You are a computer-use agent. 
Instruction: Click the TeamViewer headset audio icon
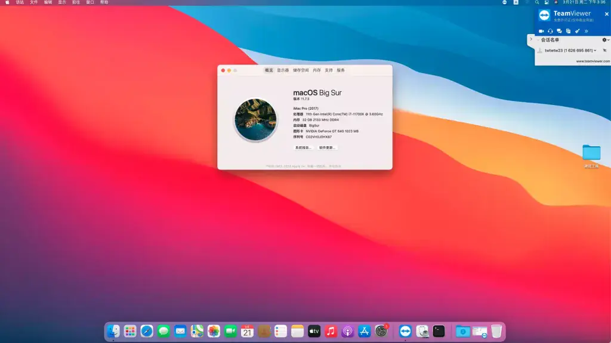click(550, 31)
